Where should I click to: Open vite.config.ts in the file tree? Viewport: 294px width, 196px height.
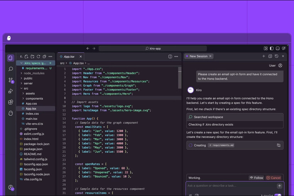36,180
